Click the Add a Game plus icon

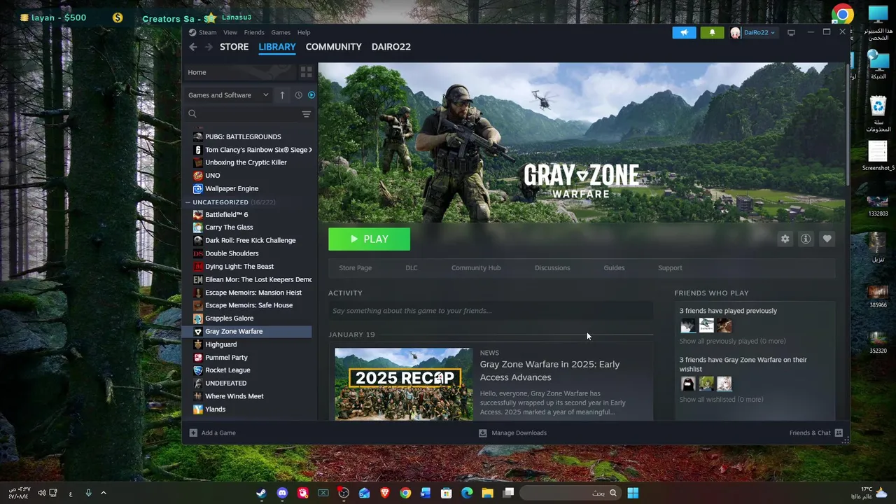pos(193,433)
